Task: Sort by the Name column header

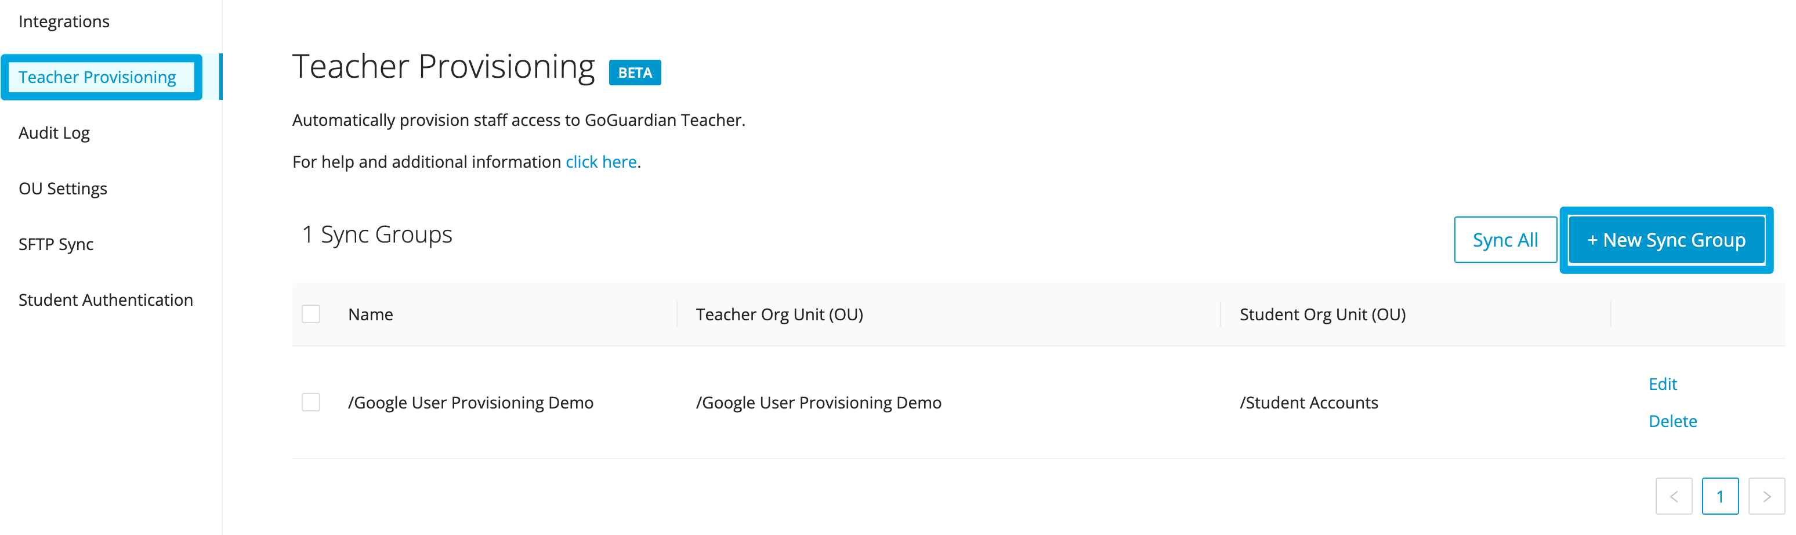Action: (x=370, y=315)
